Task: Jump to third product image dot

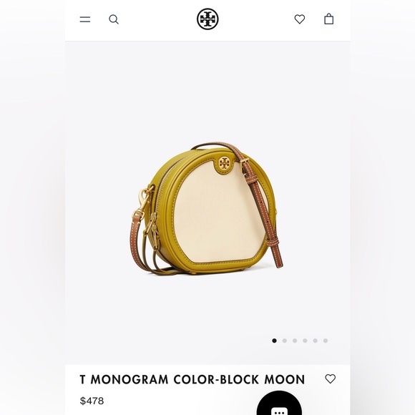Action: [295, 341]
